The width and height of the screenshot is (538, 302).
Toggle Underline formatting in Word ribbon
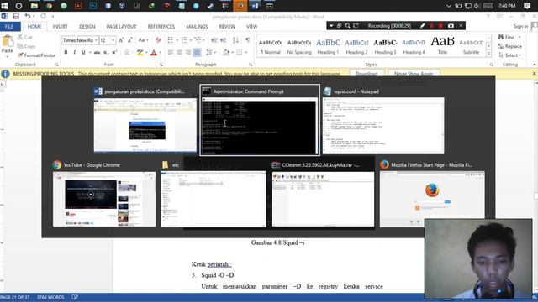coord(83,52)
